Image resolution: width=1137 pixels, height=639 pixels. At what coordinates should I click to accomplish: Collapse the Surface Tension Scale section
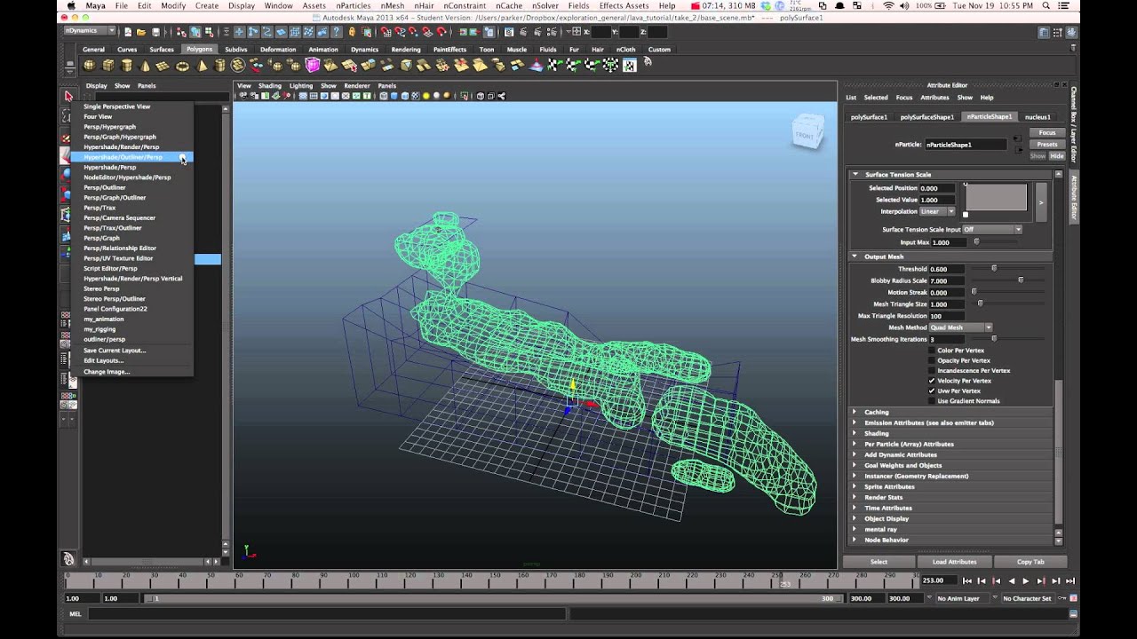[x=949, y=174]
